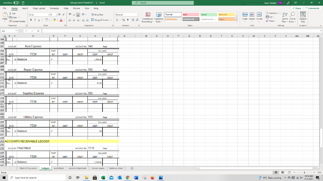Apply the Check Cell style

tap(191, 19)
